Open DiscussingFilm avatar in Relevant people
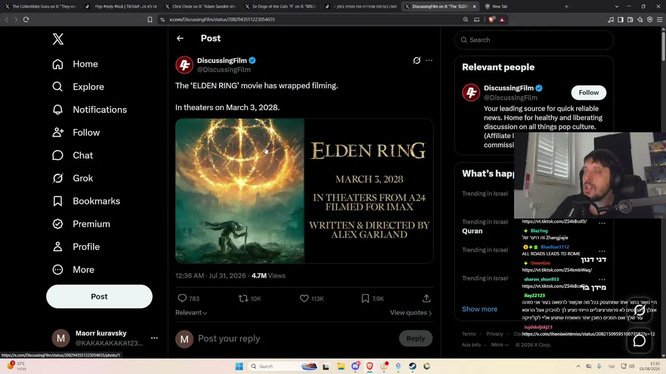This screenshot has height=374, width=666. (x=471, y=92)
